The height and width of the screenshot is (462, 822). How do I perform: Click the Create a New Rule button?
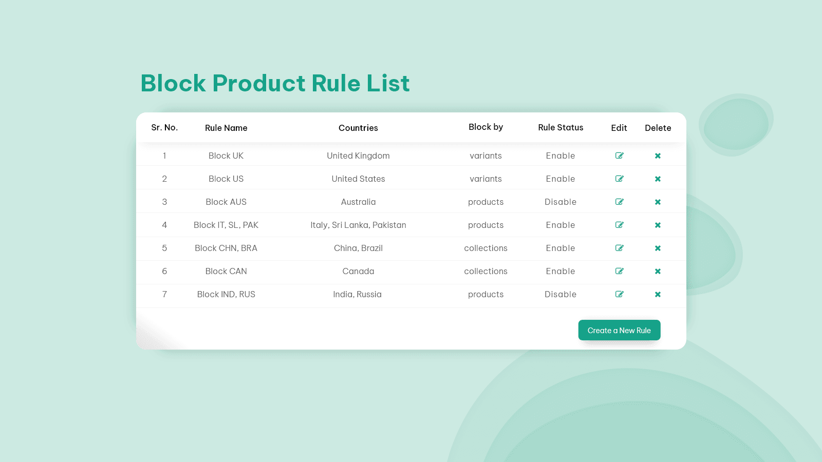click(x=619, y=330)
